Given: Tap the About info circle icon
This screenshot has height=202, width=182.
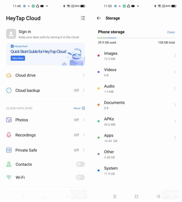Looking at the screenshot, I should tap(83, 108).
